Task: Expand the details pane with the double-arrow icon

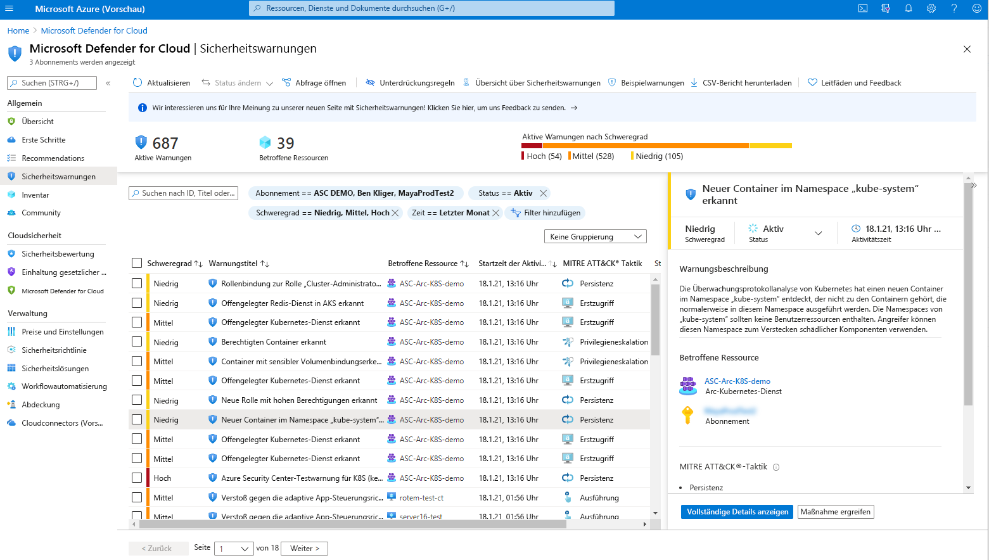Action: (x=974, y=185)
